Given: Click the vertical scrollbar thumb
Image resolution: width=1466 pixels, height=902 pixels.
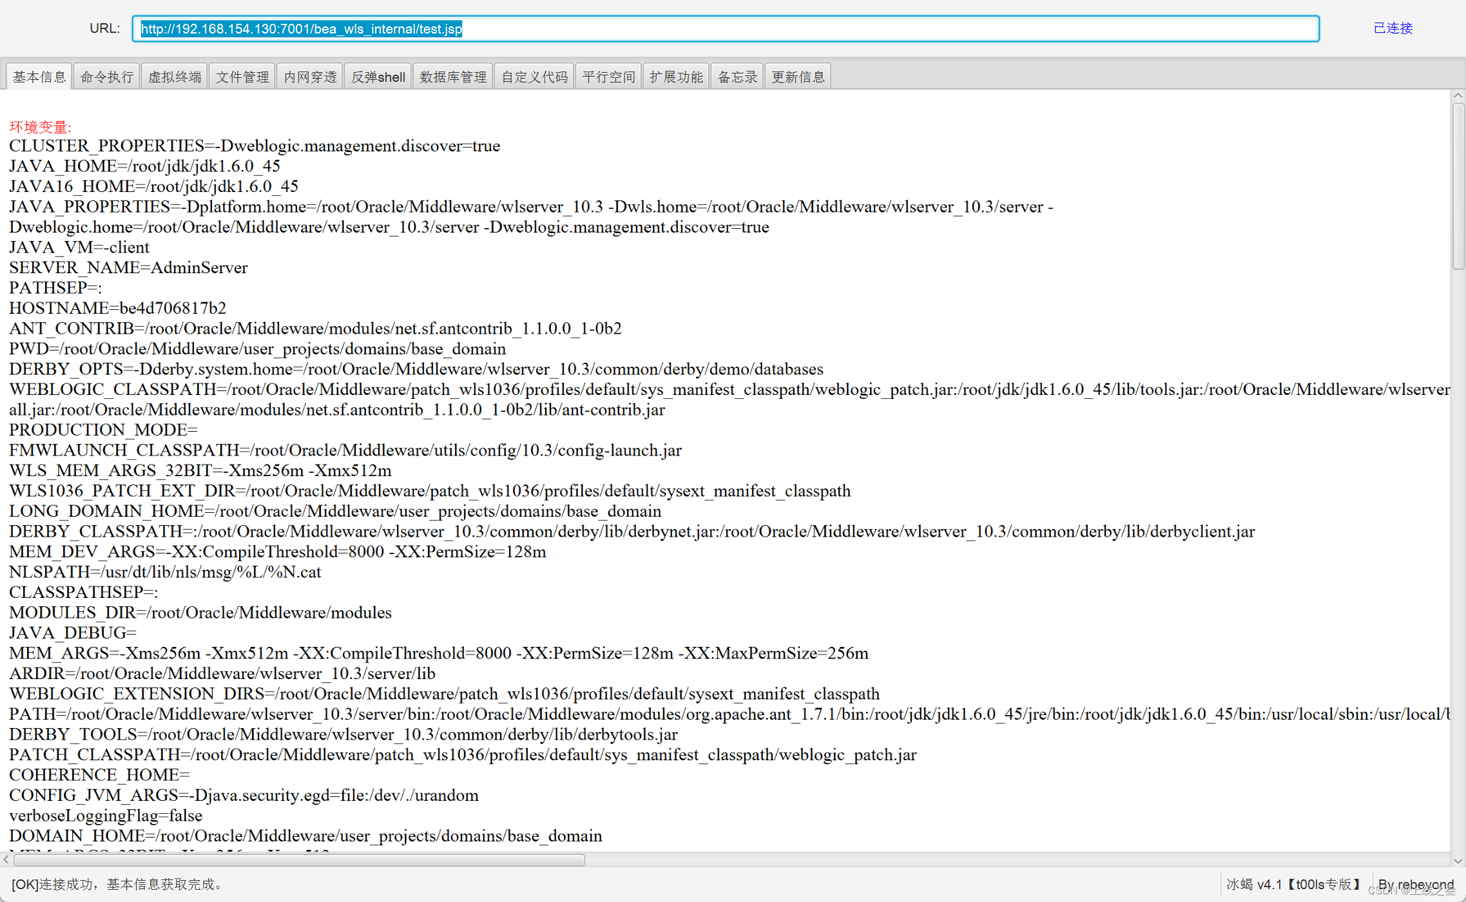Looking at the screenshot, I should [1458, 187].
